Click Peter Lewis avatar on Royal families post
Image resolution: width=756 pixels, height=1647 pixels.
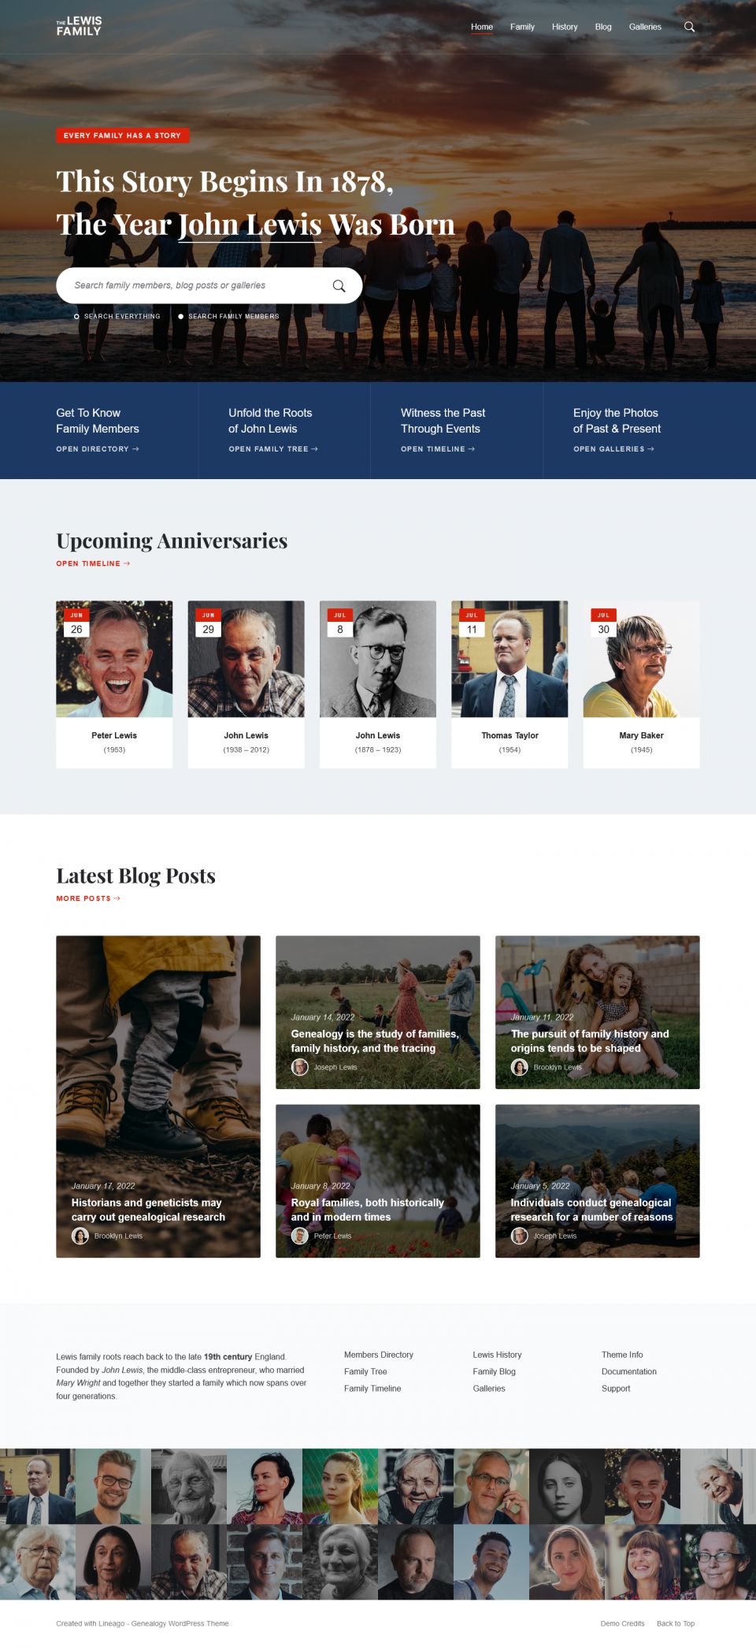(299, 1236)
